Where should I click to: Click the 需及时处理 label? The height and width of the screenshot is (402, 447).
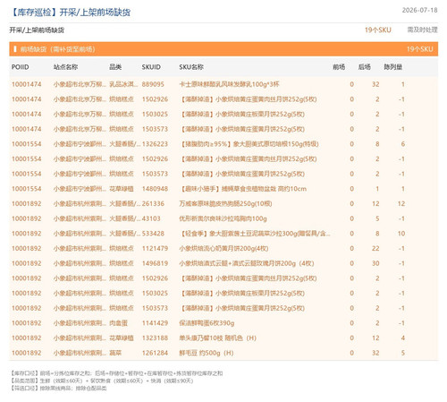point(422,30)
